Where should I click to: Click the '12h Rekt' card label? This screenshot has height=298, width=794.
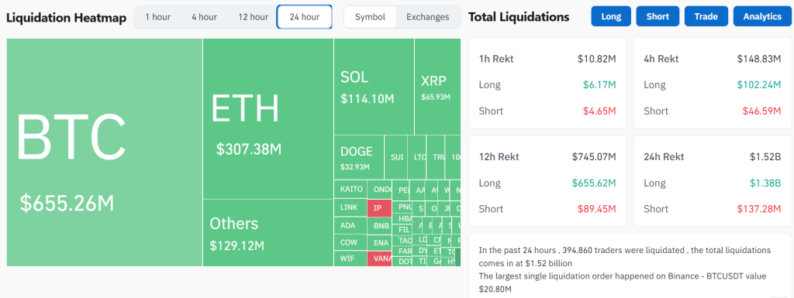pyautogui.click(x=499, y=156)
